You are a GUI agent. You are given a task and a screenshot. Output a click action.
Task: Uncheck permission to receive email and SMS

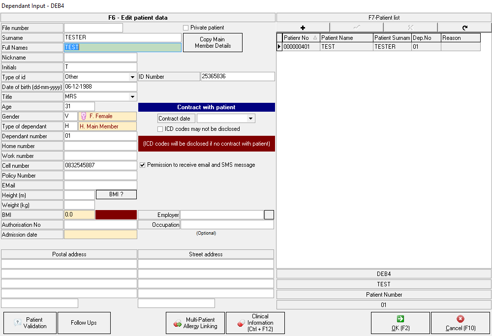[x=143, y=165]
